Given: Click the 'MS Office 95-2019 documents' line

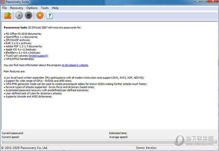Looking at the screenshot, I should pos(23,34).
